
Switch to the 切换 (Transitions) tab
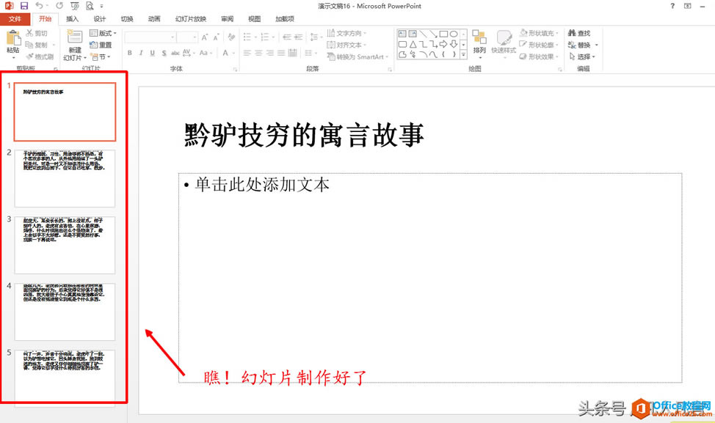[x=127, y=19]
